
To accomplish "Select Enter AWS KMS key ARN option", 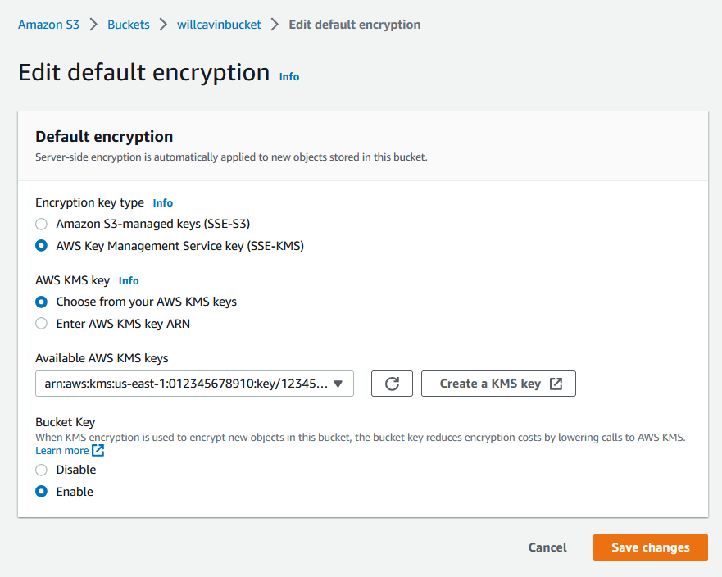I will [x=41, y=323].
